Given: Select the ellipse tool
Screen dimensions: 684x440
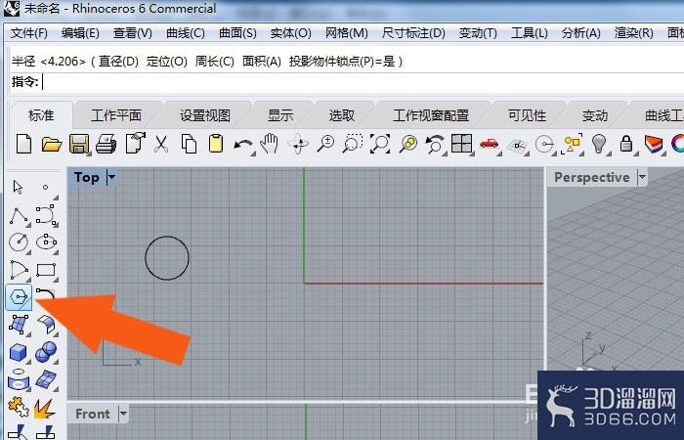Looking at the screenshot, I should [46, 242].
